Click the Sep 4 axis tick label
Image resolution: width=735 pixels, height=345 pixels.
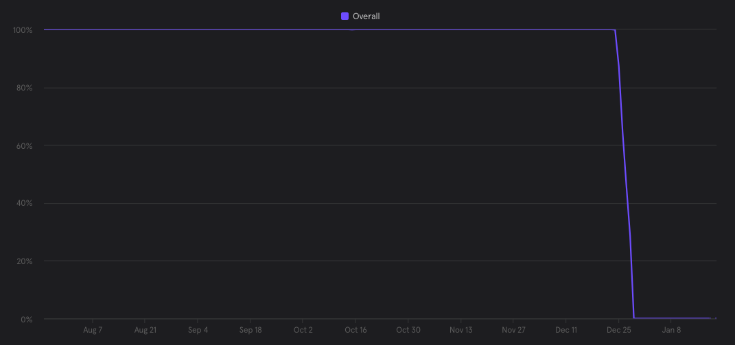(198, 330)
